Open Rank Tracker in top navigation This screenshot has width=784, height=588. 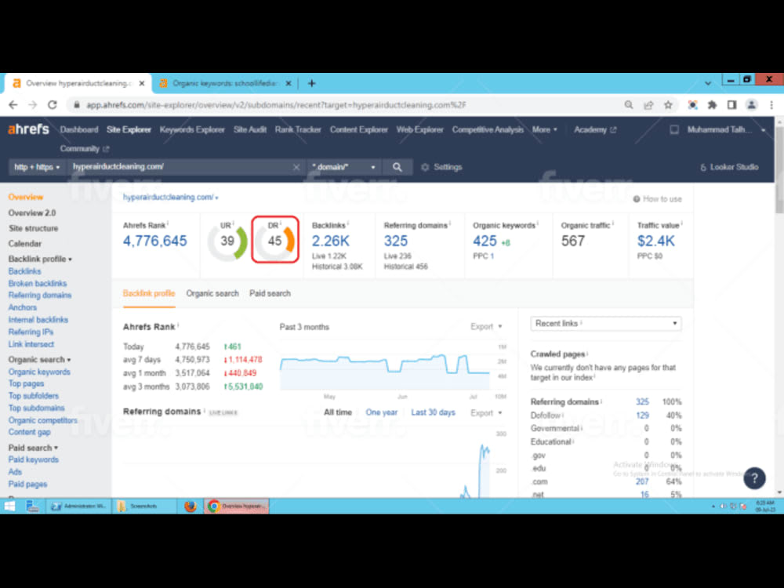(x=297, y=129)
